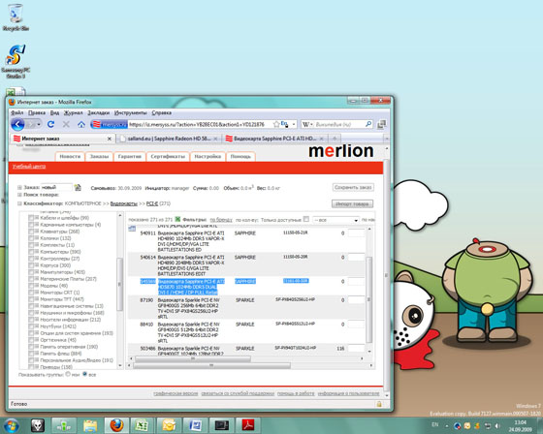Follow the Видеокарты breadcrumb link
Viewport: 543px width, 434px height.
[x=124, y=203]
